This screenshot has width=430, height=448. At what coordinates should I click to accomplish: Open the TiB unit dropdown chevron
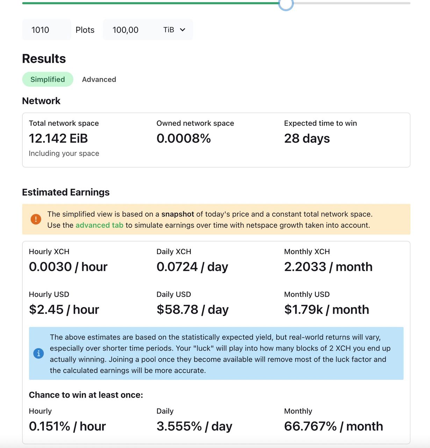[x=182, y=30]
